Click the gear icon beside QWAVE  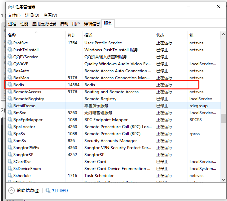[x=10, y=64]
